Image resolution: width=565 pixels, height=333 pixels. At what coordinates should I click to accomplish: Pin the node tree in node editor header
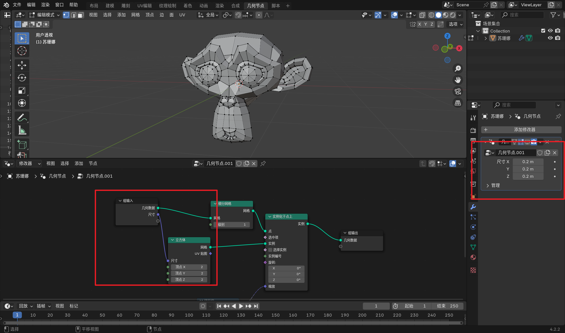point(263,163)
